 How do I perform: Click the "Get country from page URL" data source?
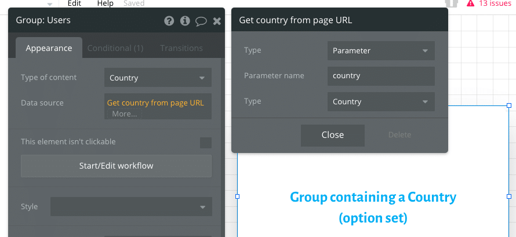[155, 103]
